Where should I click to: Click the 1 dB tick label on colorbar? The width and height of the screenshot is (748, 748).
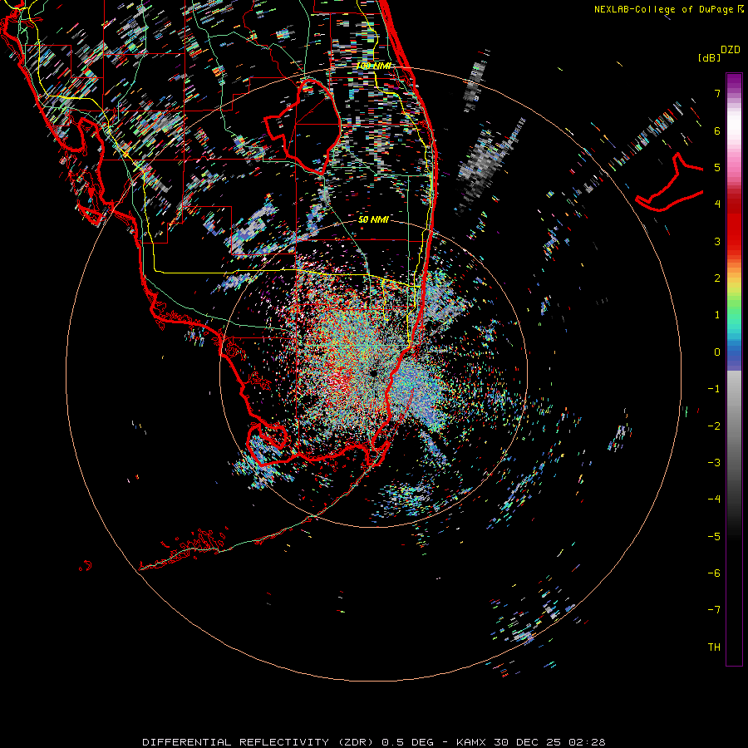click(717, 315)
